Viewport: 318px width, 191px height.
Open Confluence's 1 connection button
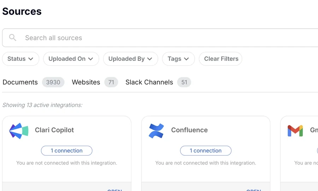pyautogui.click(x=206, y=151)
